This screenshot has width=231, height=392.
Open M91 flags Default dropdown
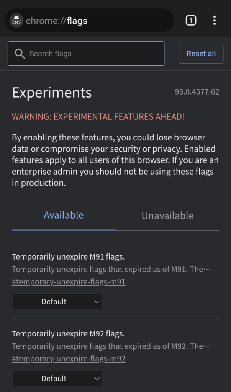[x=57, y=302]
